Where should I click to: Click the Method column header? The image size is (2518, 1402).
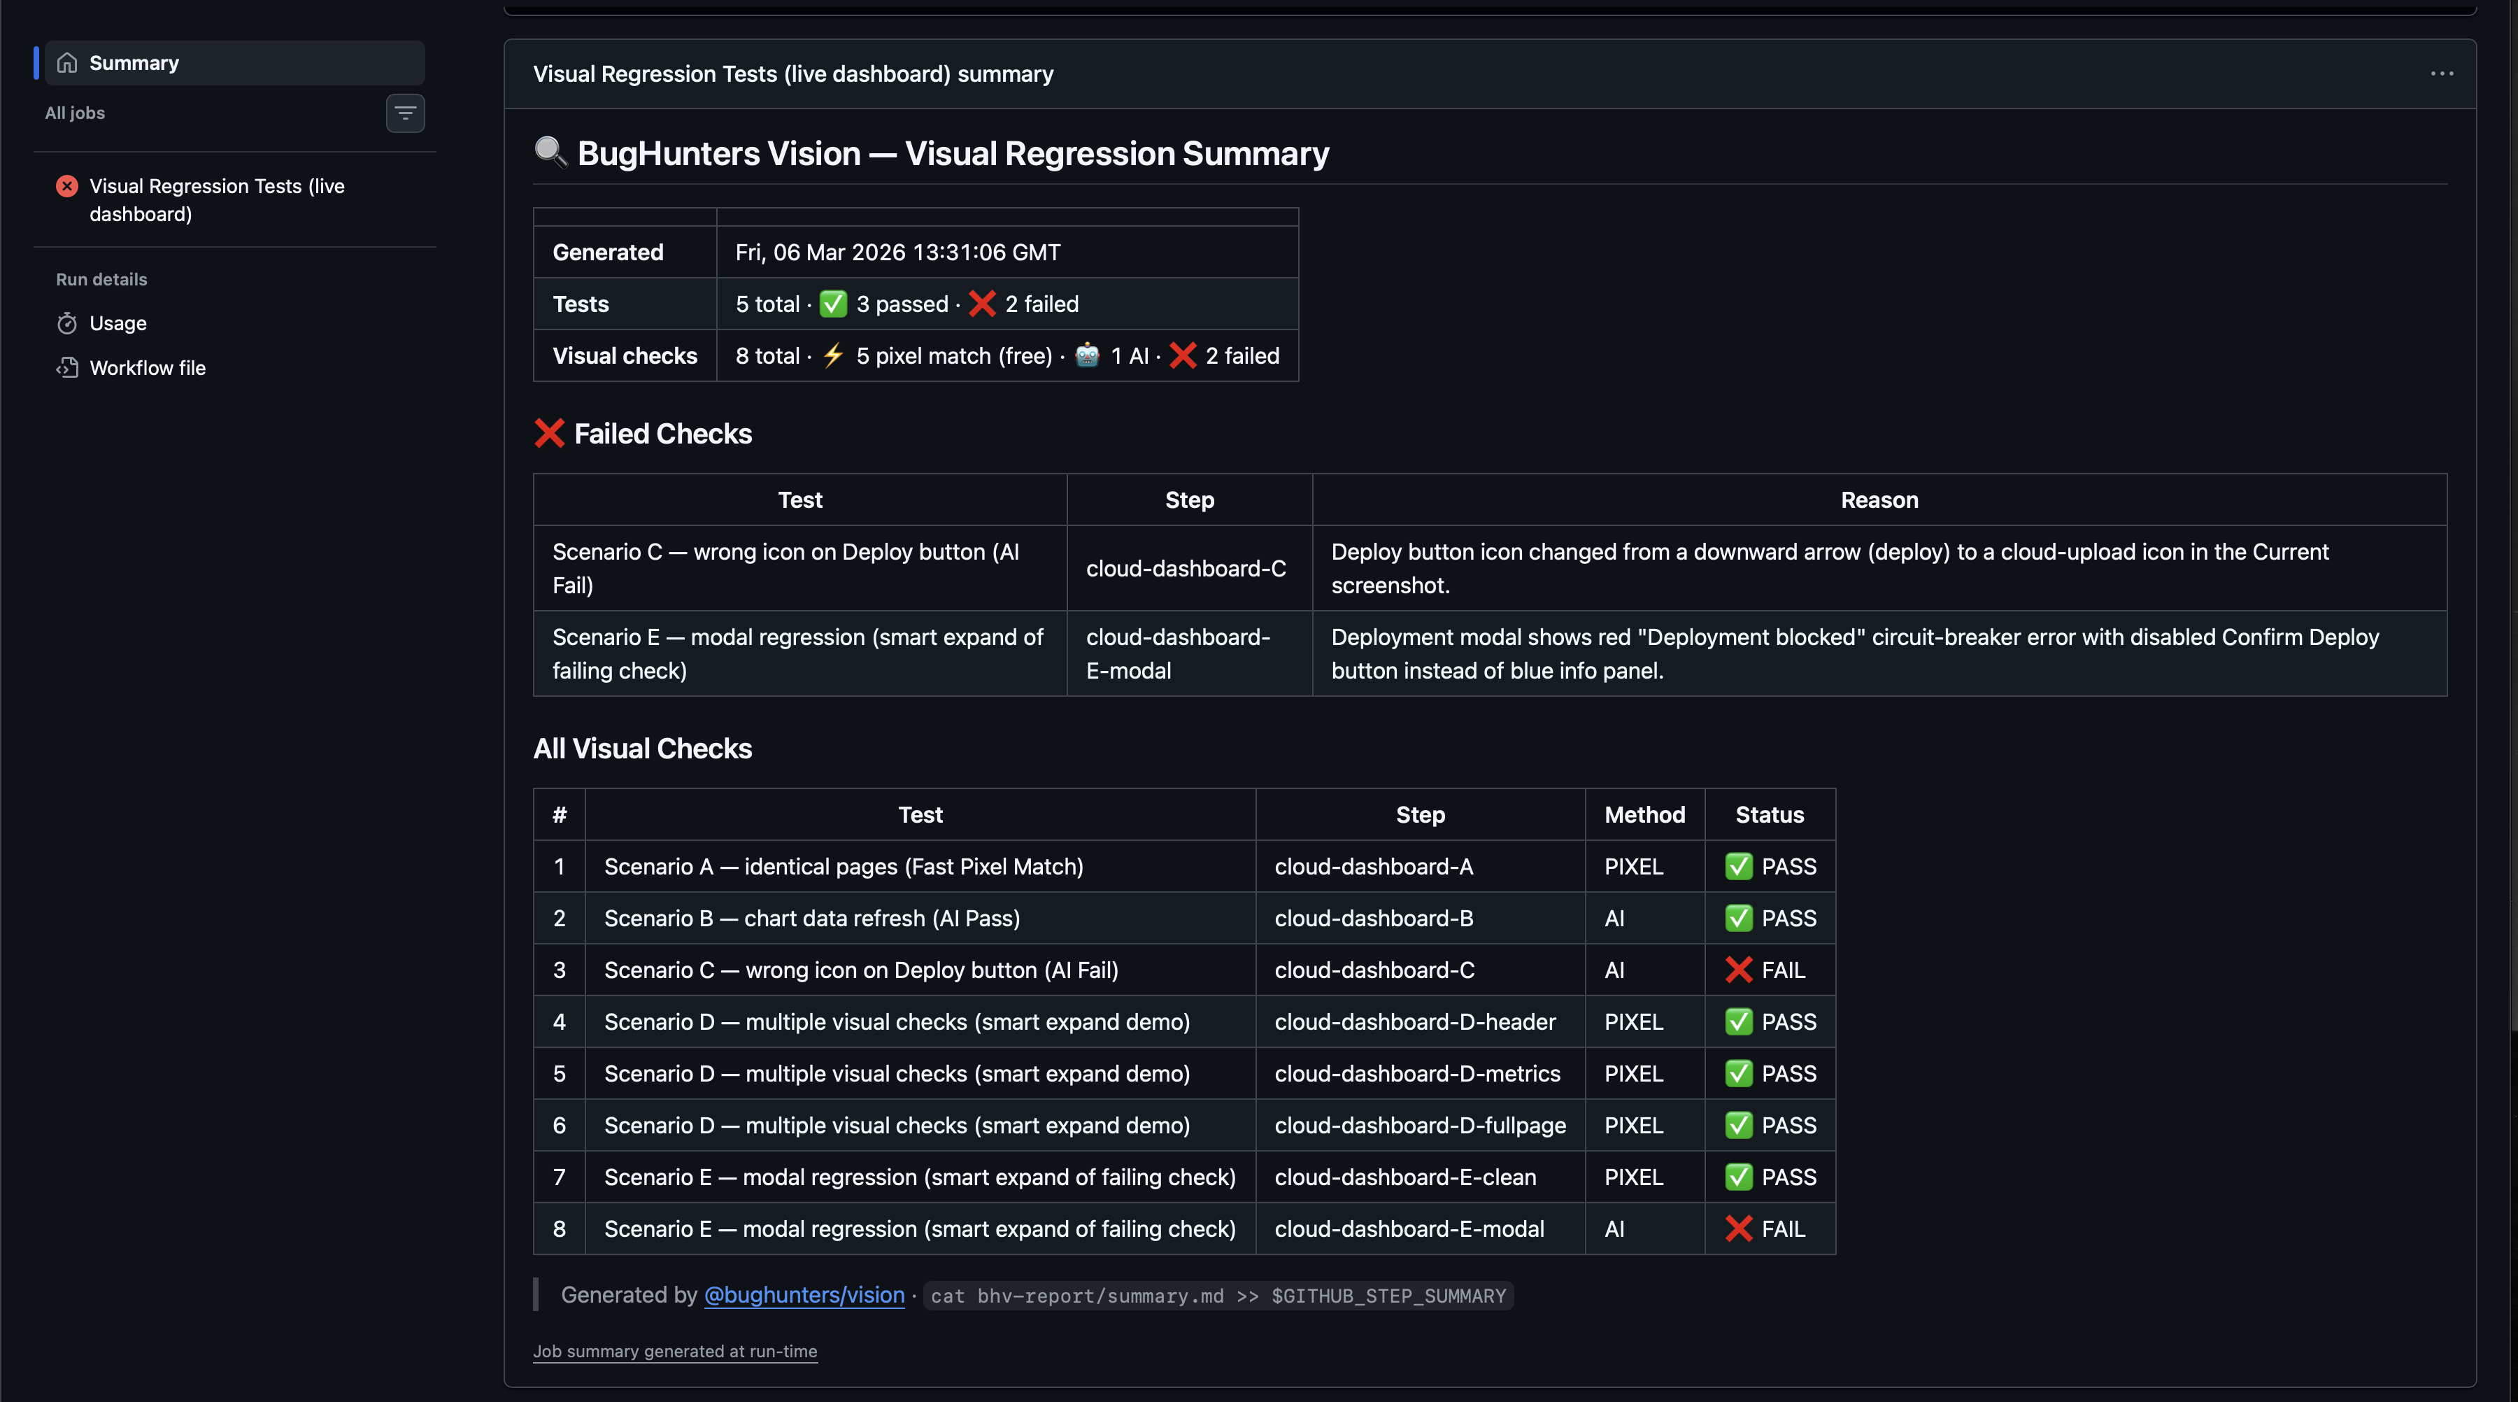[1645, 814]
